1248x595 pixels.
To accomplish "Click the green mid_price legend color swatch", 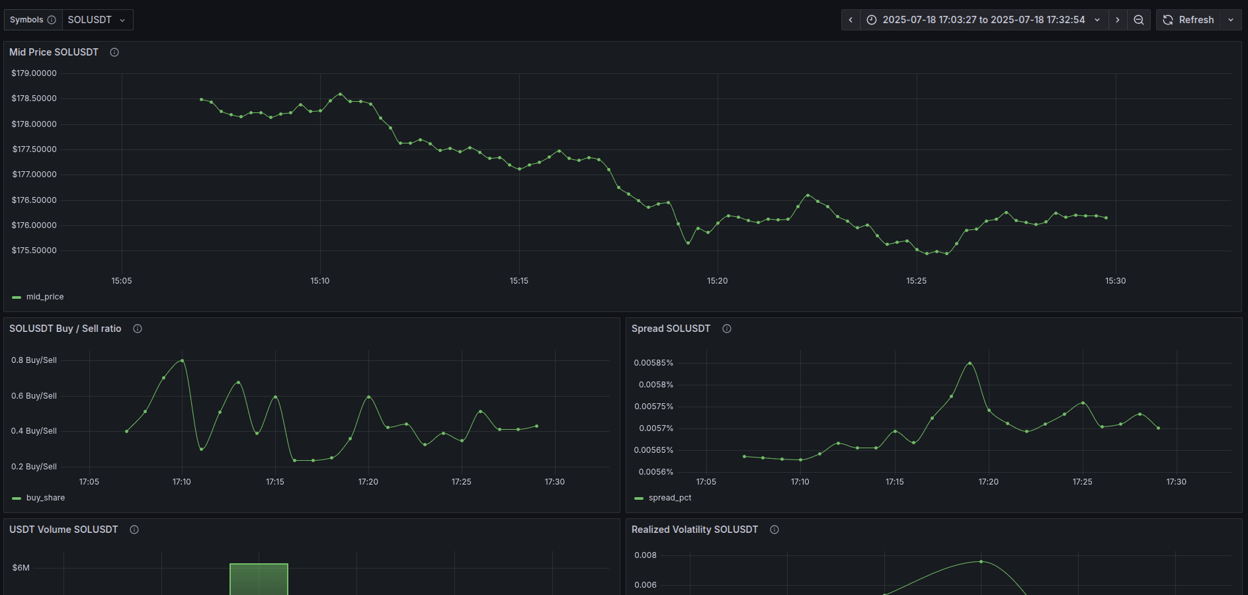I will pos(17,297).
